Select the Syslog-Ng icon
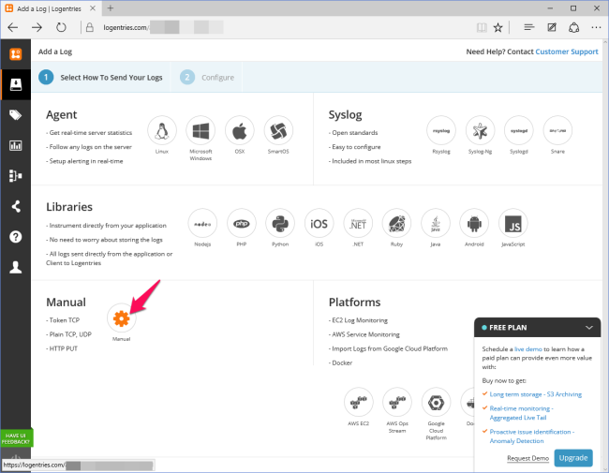This screenshot has width=609, height=473. [480, 131]
